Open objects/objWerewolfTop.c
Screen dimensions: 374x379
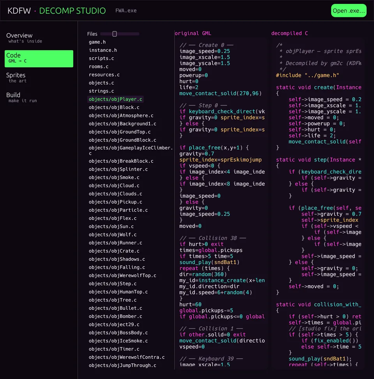(x=122, y=275)
